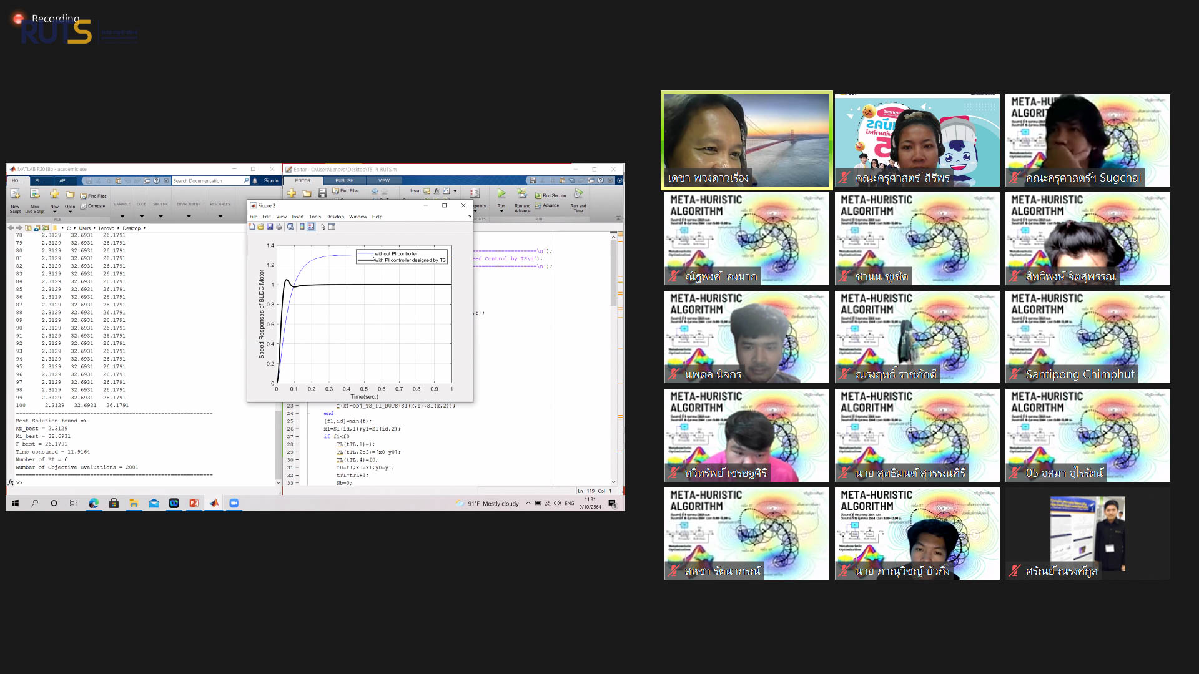
Task: Click the Compare button
Action: [x=93, y=206]
